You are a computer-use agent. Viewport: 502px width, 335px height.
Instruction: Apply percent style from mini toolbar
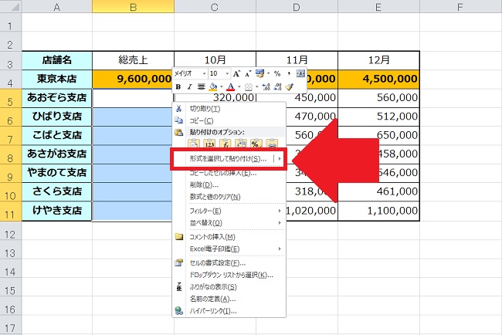click(276, 73)
